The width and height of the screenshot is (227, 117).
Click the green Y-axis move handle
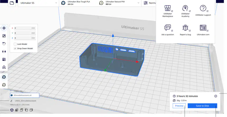point(105,70)
